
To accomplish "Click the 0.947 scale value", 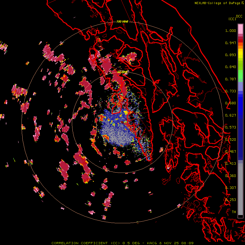I will pyautogui.click(x=231, y=43).
